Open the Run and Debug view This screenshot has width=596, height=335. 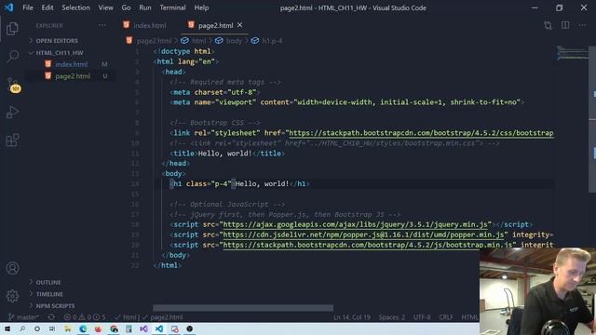12,112
